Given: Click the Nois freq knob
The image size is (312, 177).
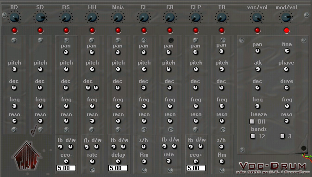Looking at the screenshot, I should [x=118, y=106].
